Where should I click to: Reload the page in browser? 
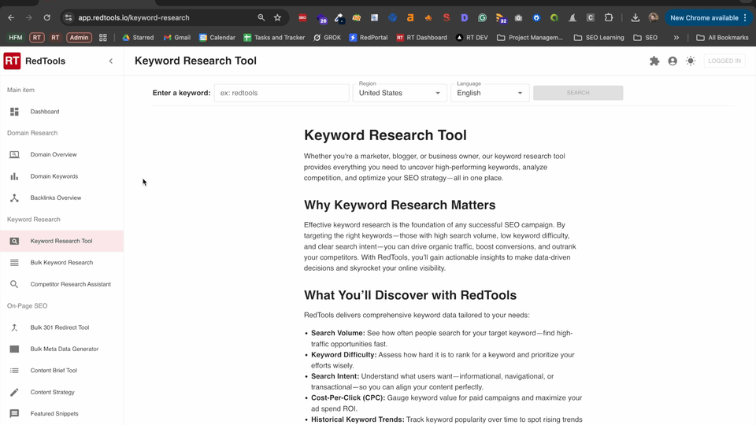tap(46, 18)
